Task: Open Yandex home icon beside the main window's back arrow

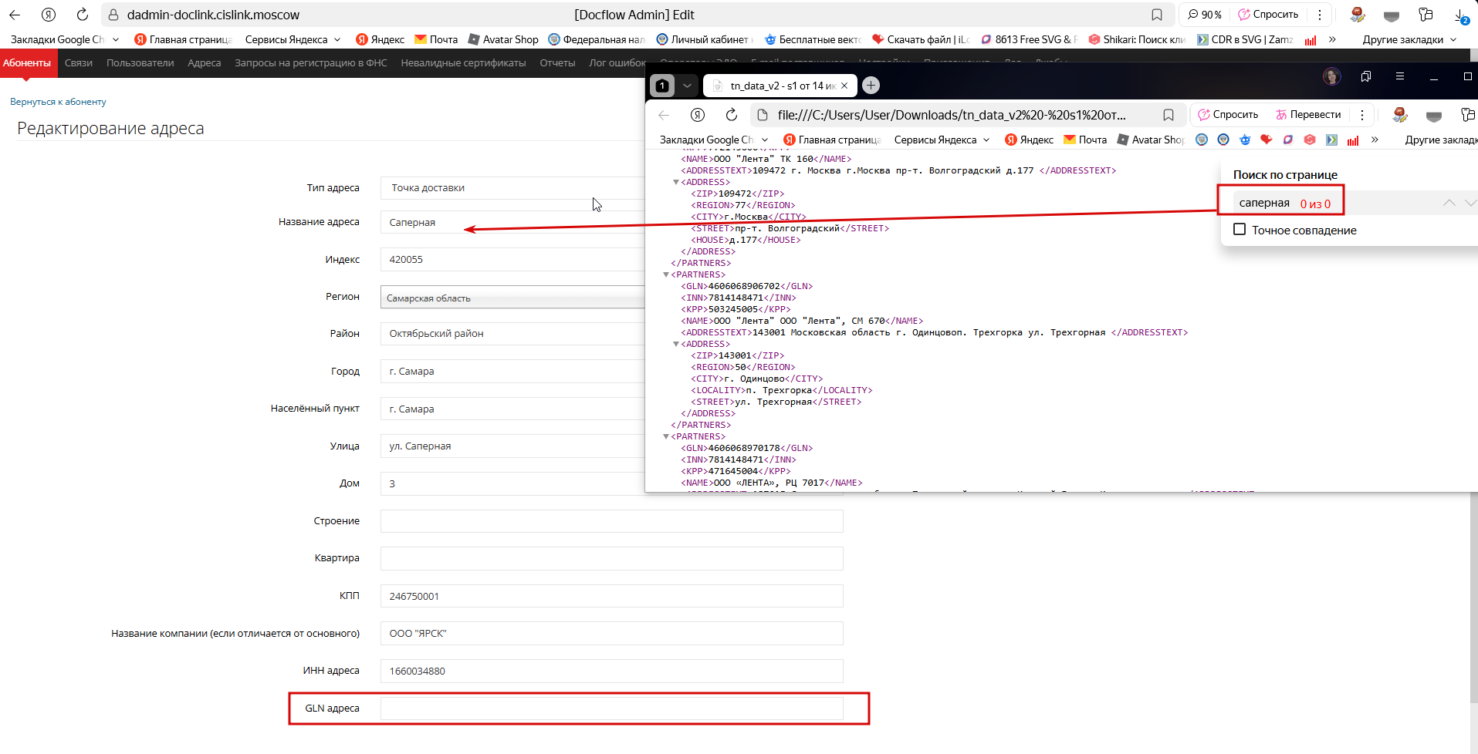Action: tap(49, 15)
